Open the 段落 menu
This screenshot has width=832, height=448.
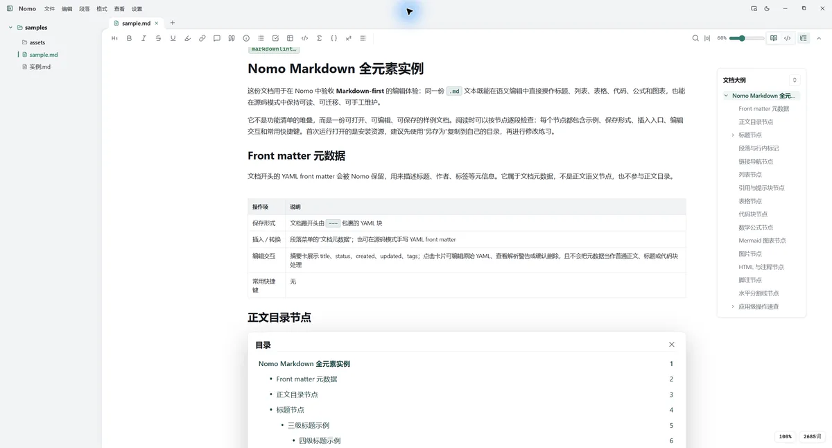tap(85, 9)
